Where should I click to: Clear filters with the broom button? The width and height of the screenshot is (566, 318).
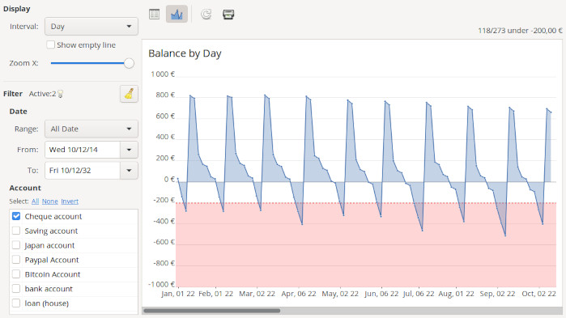click(x=129, y=94)
